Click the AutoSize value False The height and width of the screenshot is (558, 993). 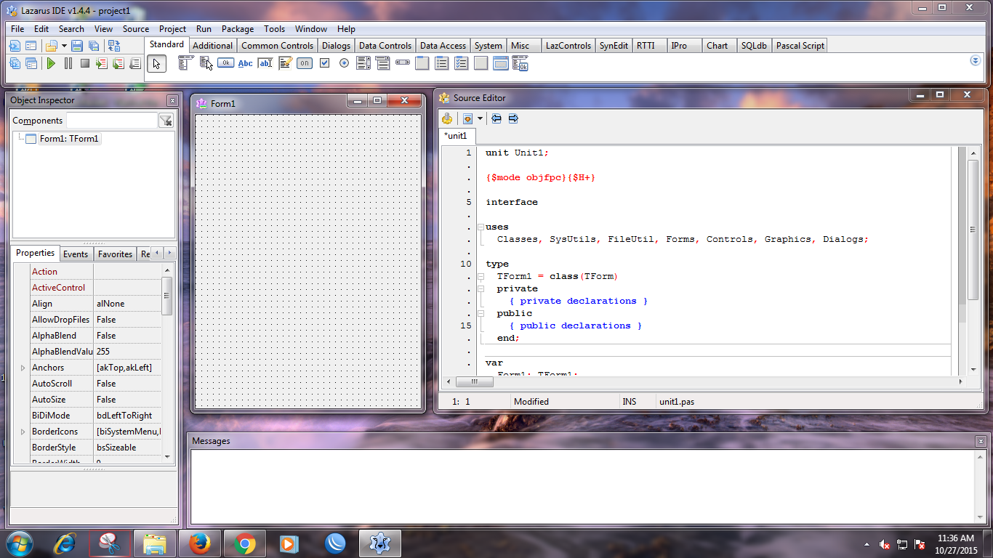127,400
